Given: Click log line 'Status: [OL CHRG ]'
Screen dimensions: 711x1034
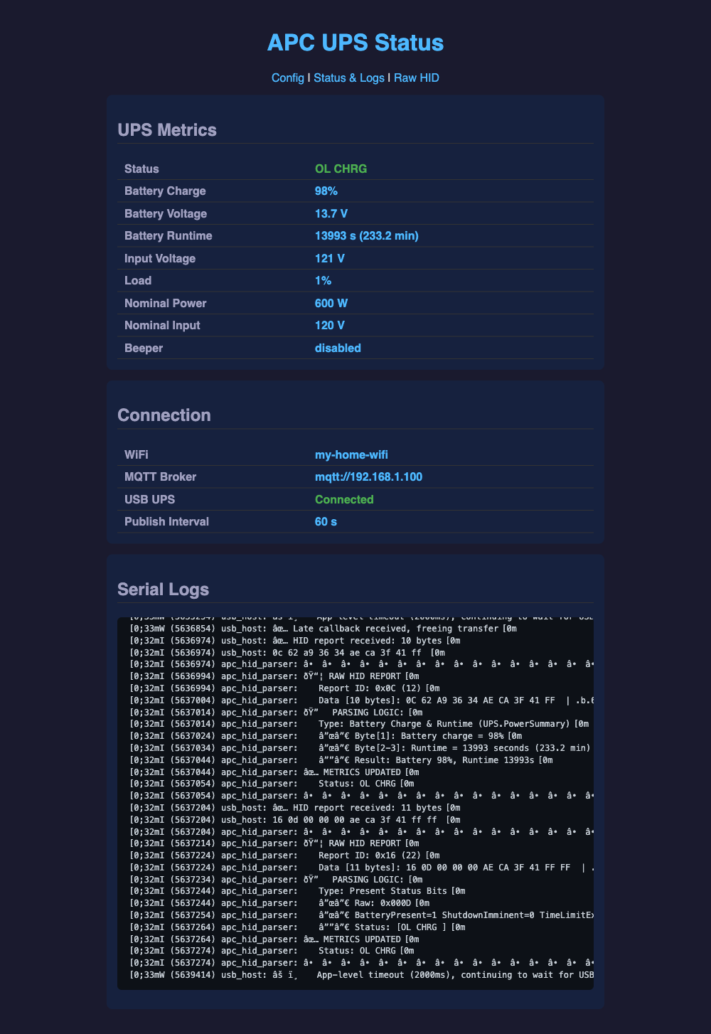Looking at the screenshot, I should click(x=297, y=927).
